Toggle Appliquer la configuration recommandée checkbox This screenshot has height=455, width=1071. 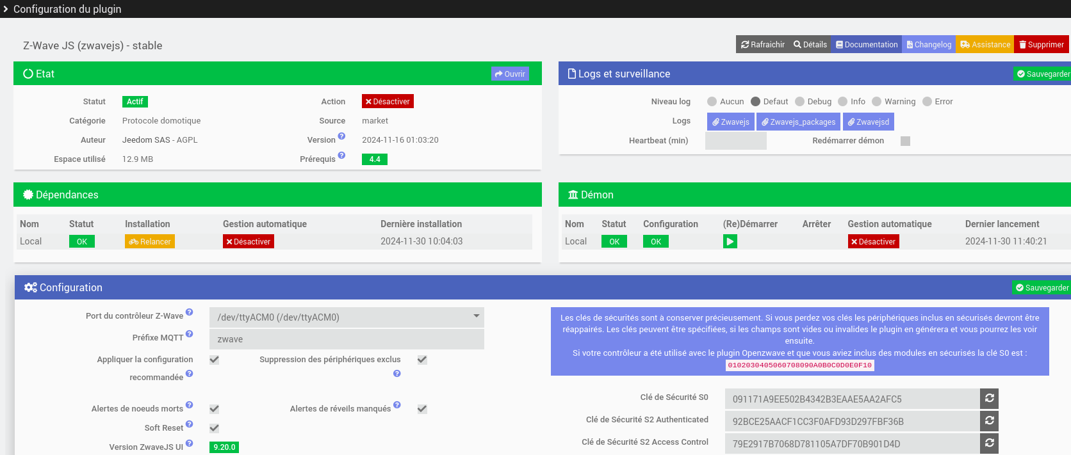(x=215, y=360)
